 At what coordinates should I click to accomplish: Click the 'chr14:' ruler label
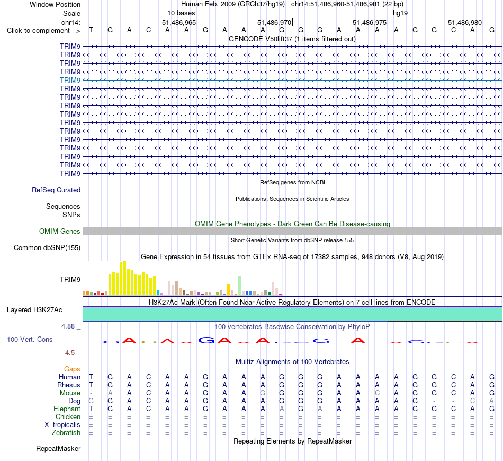tap(71, 22)
